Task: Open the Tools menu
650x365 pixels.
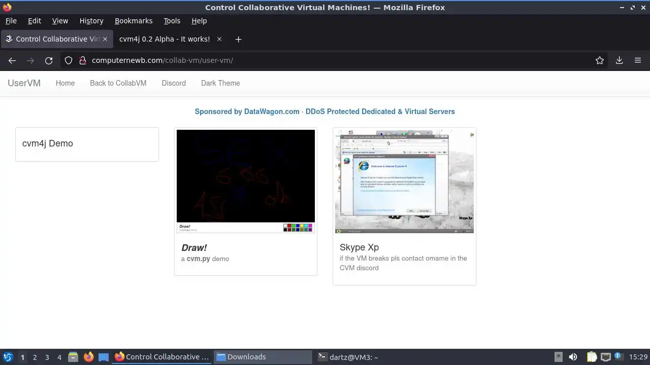Action: tap(172, 21)
